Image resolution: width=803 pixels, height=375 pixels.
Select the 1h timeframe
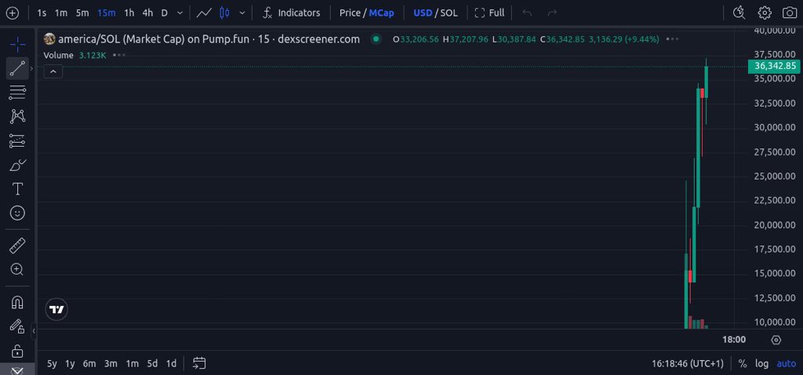[129, 13]
